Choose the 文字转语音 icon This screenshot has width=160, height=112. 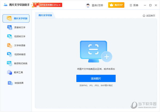(x=10, y=45)
